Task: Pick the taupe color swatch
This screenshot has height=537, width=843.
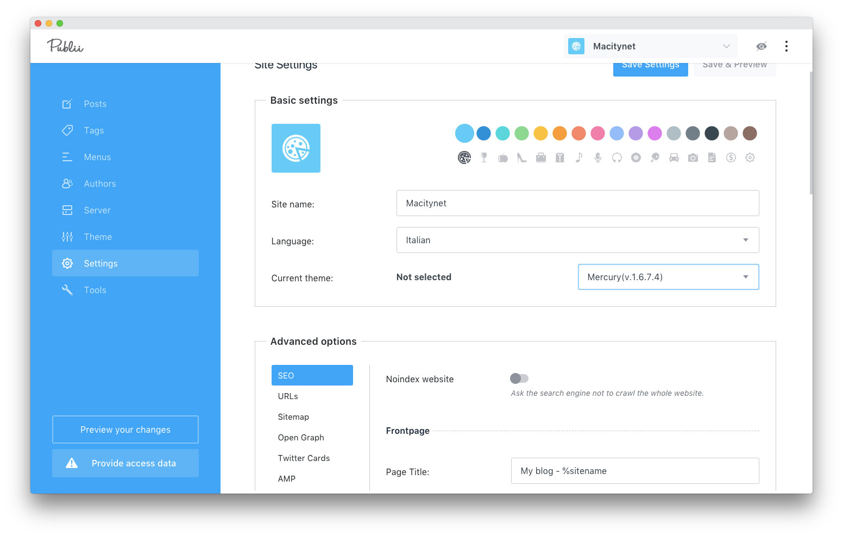Action: 731,133
